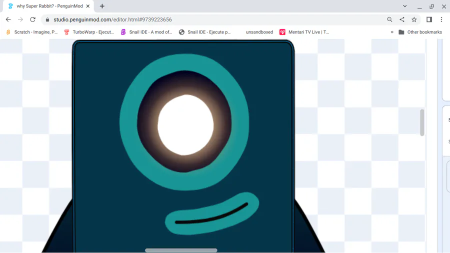The width and height of the screenshot is (450, 253).
Task: Open the browser side panel
Action: pyautogui.click(x=429, y=19)
